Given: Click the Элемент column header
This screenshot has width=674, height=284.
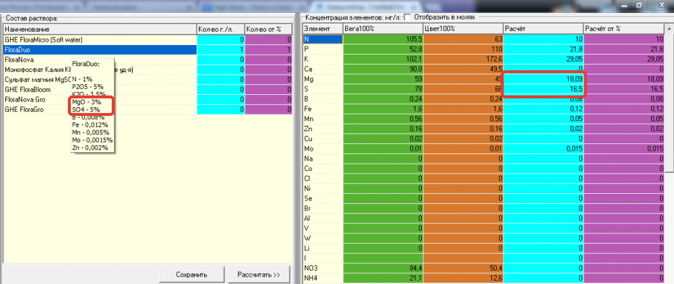Looking at the screenshot, I should pyautogui.click(x=323, y=29).
